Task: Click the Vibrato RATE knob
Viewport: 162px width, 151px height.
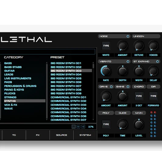Action: point(106,71)
